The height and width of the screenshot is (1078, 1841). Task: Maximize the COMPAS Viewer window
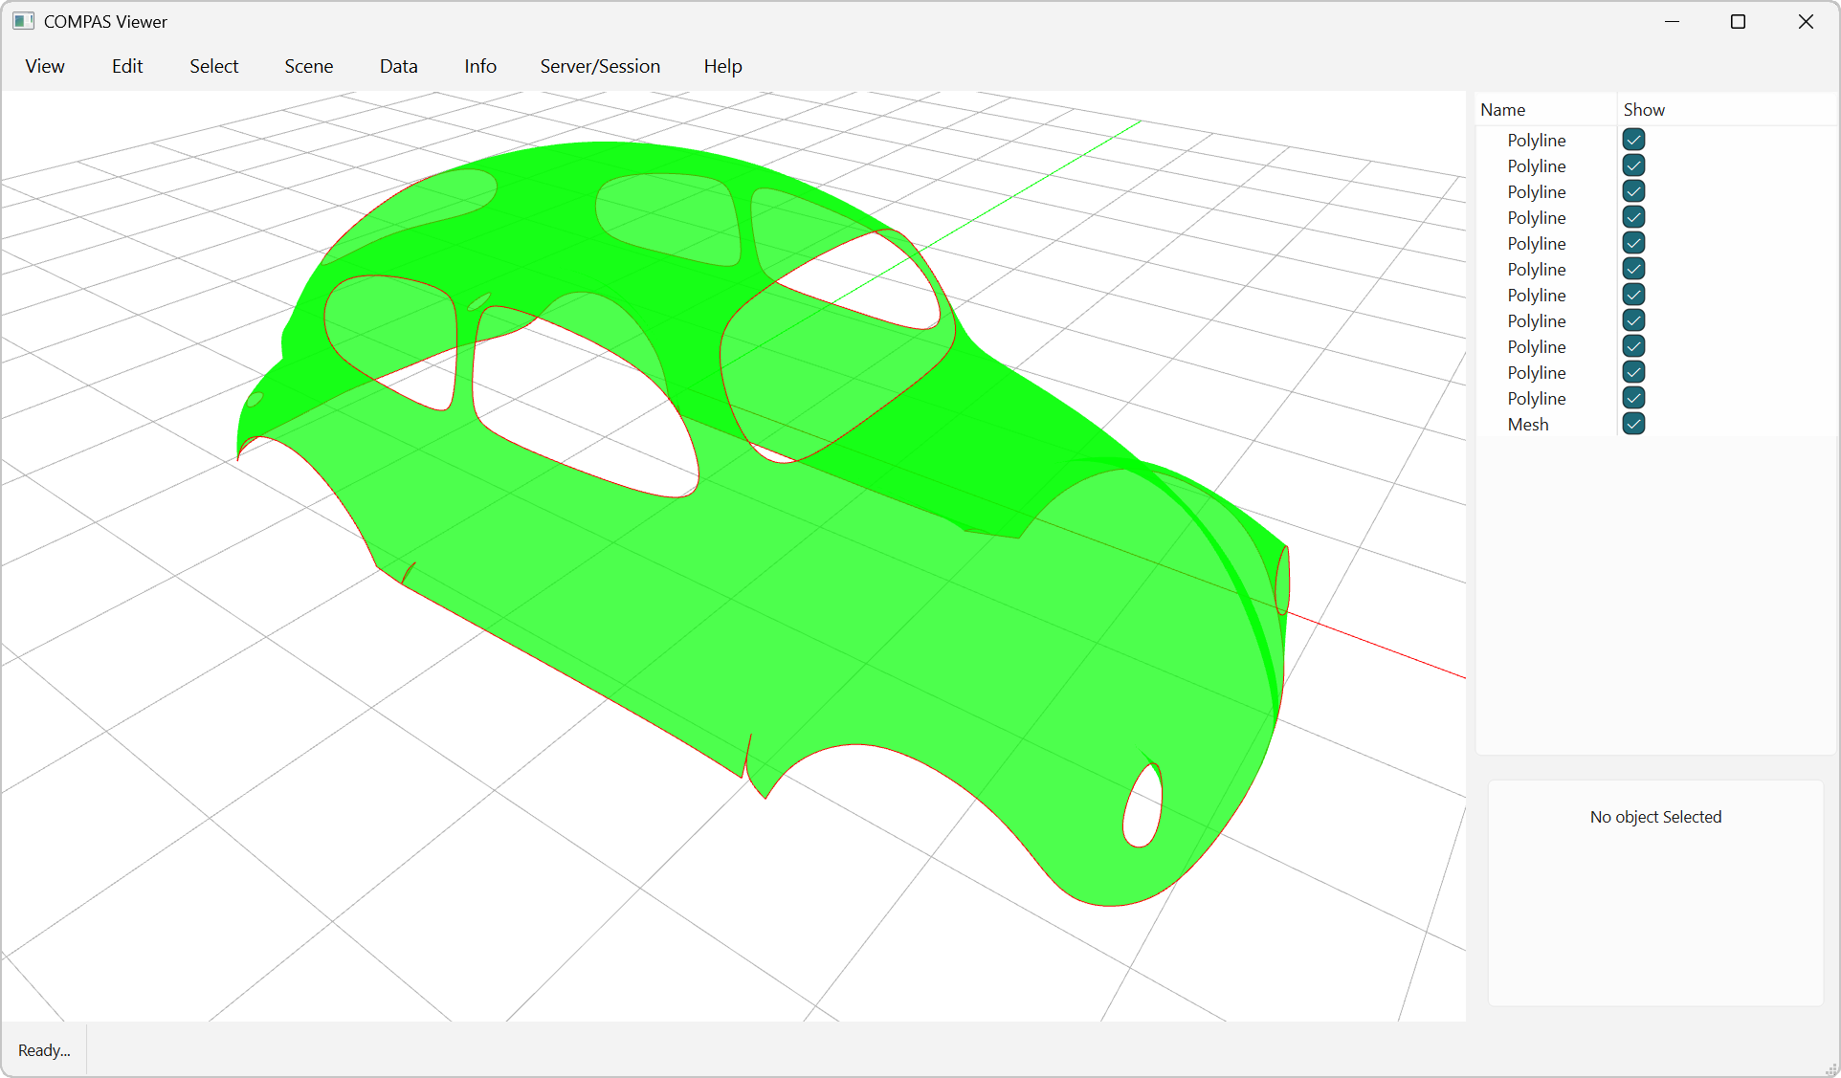coord(1738,21)
